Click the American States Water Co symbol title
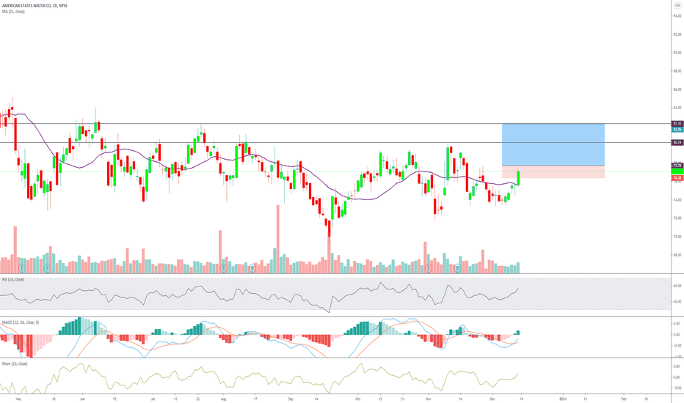Viewport: 684px width, 403px height. click(34, 6)
